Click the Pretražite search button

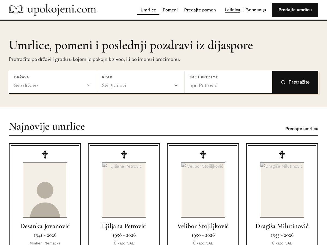[x=295, y=82]
